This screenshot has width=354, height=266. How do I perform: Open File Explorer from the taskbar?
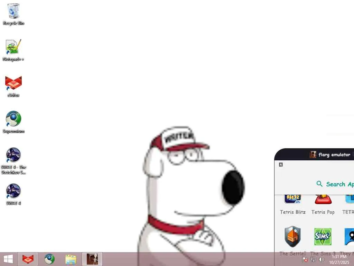[x=71, y=259]
